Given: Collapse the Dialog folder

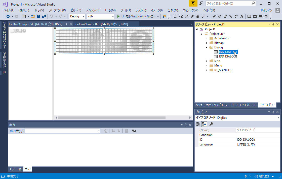Looking at the screenshot, I should click(x=206, y=47).
